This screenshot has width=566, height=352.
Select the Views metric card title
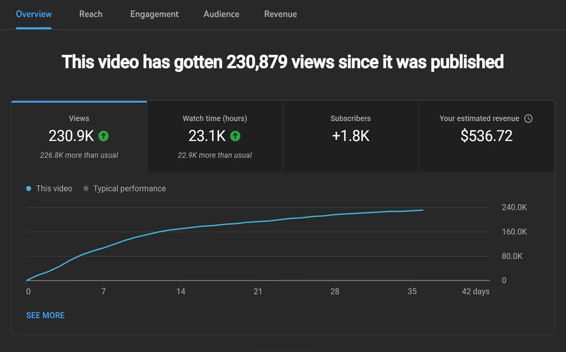(x=79, y=119)
